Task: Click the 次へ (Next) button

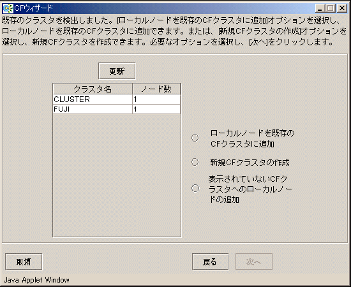Action: tap(254, 261)
